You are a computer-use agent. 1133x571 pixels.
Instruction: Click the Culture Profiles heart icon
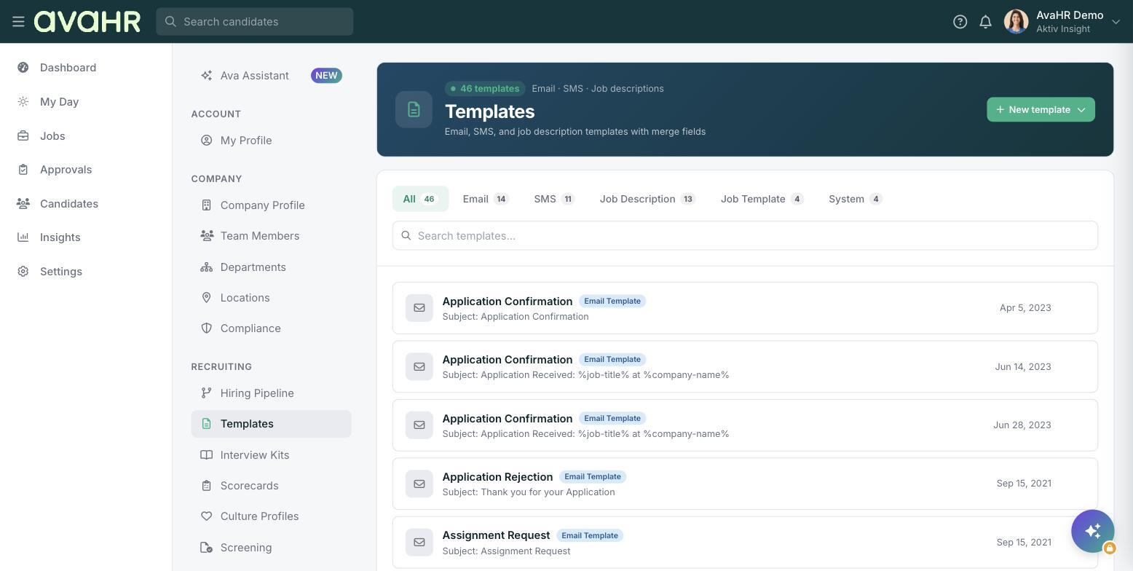pyautogui.click(x=207, y=516)
